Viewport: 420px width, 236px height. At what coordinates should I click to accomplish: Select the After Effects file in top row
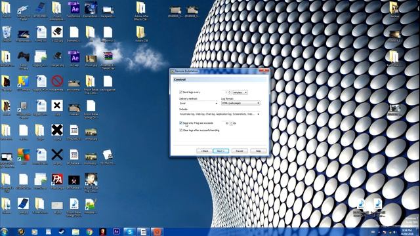(x=74, y=10)
